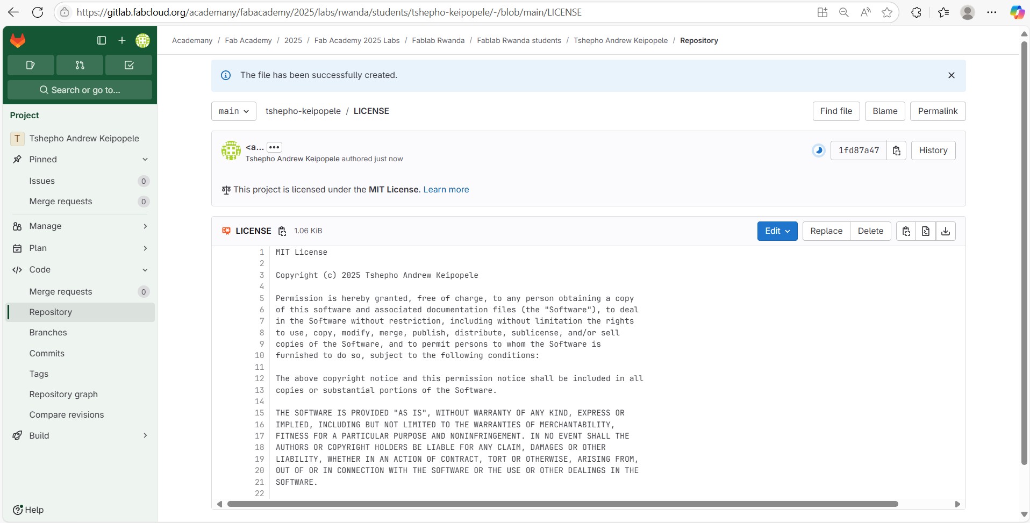Screen dimensions: 1030x523
Task: Click the page vertical scrollbar
Action: (x=1024, y=253)
